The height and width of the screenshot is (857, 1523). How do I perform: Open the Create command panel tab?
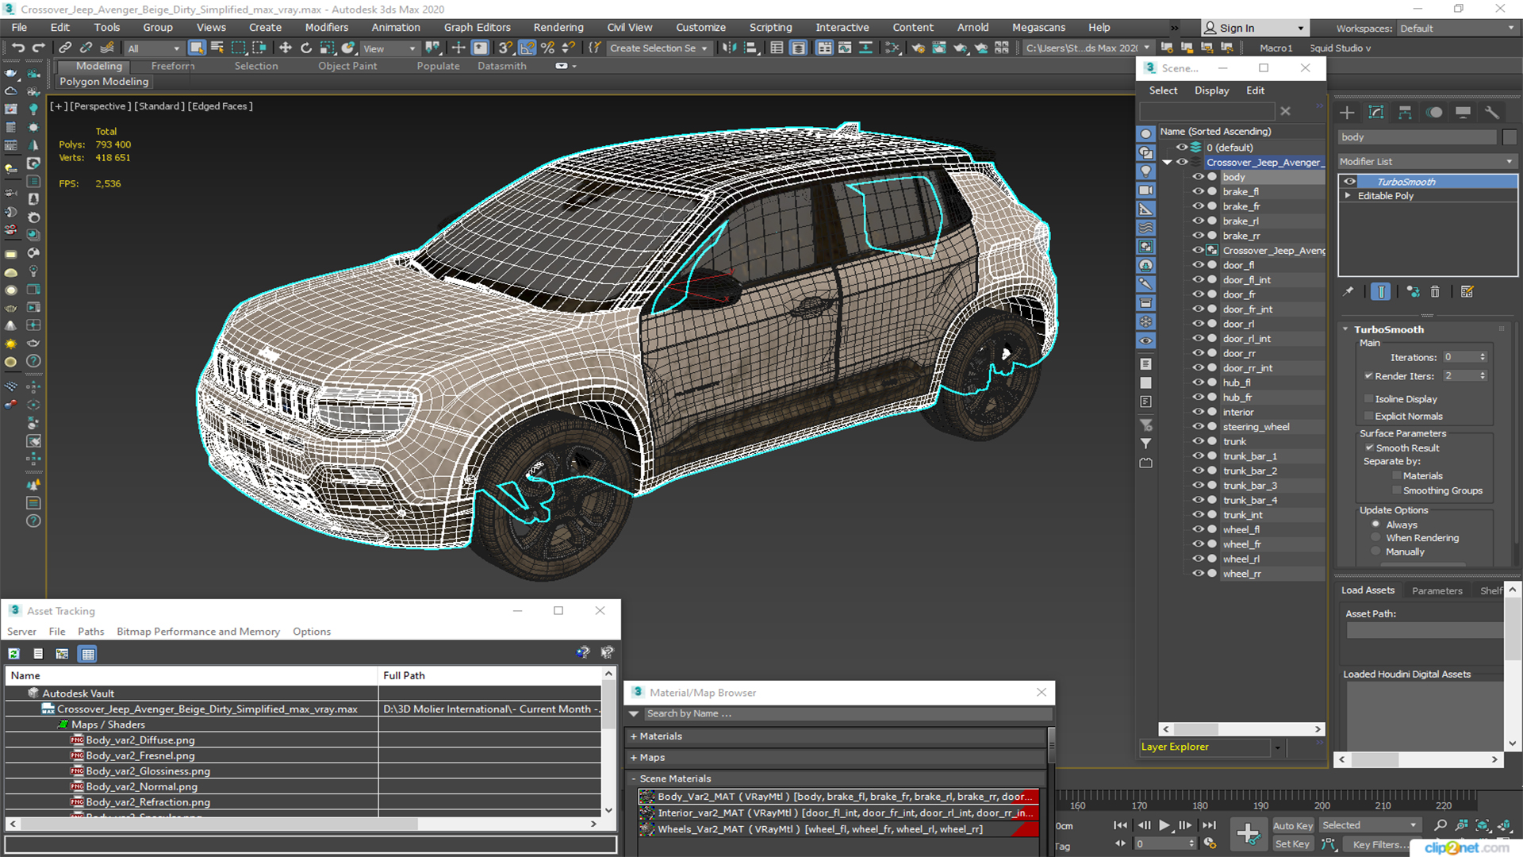coord(1347,113)
